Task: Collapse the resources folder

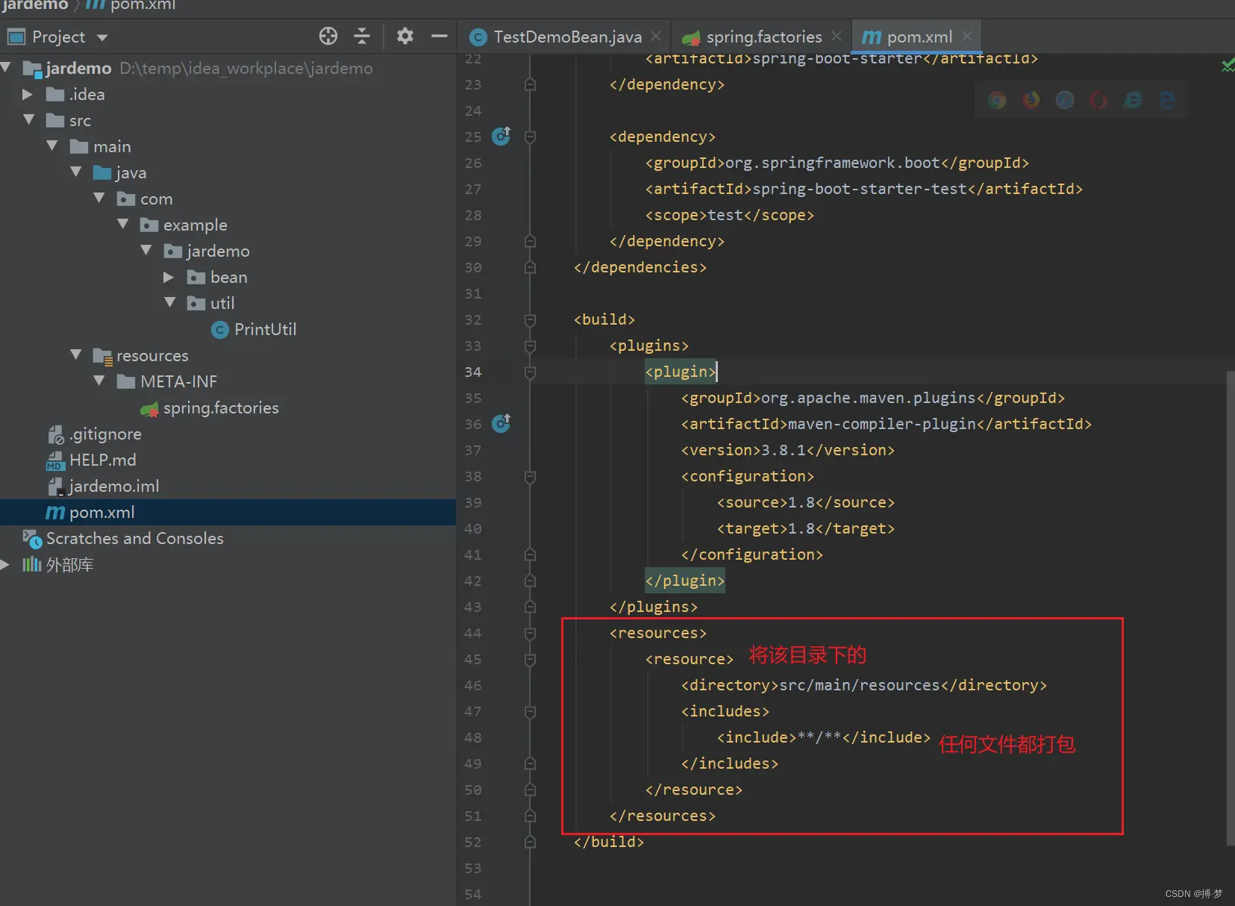Action: pos(76,354)
